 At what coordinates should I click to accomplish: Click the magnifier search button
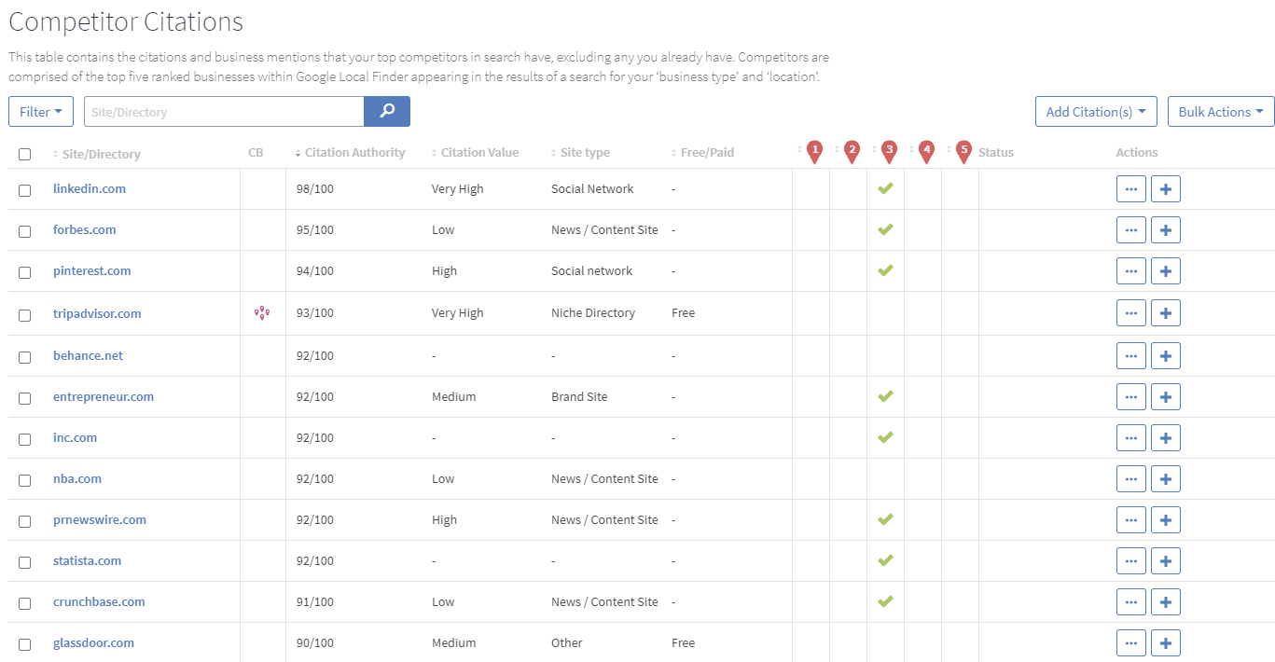pyautogui.click(x=387, y=111)
